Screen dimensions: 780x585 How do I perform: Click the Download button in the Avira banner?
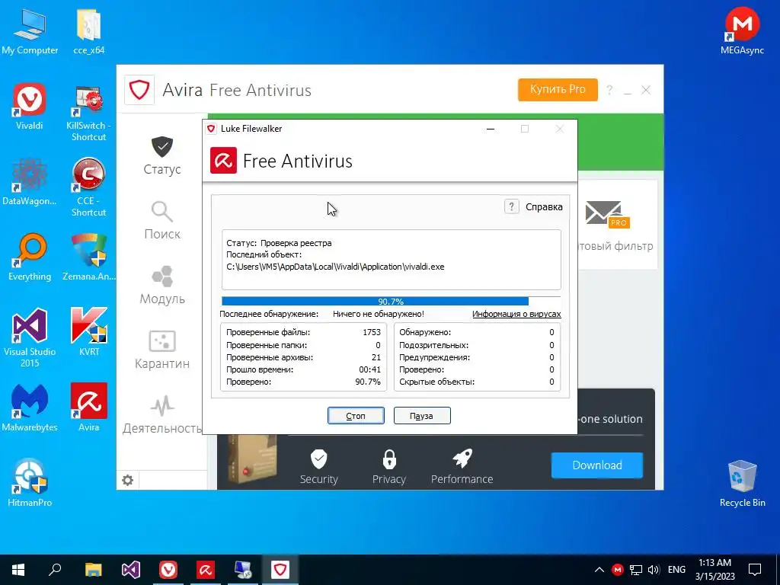597,465
